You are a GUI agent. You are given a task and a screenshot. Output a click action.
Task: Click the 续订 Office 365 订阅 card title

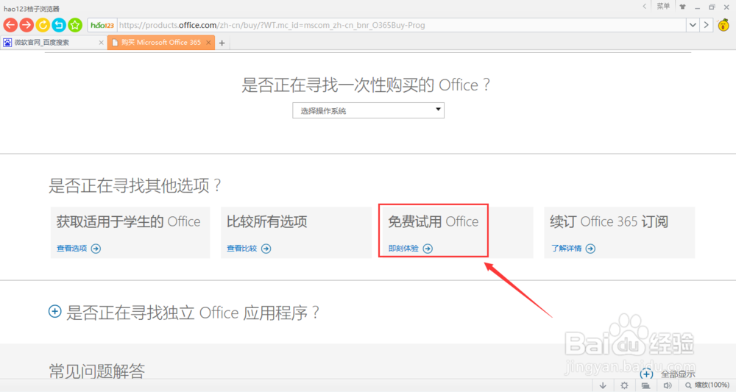coord(609,221)
